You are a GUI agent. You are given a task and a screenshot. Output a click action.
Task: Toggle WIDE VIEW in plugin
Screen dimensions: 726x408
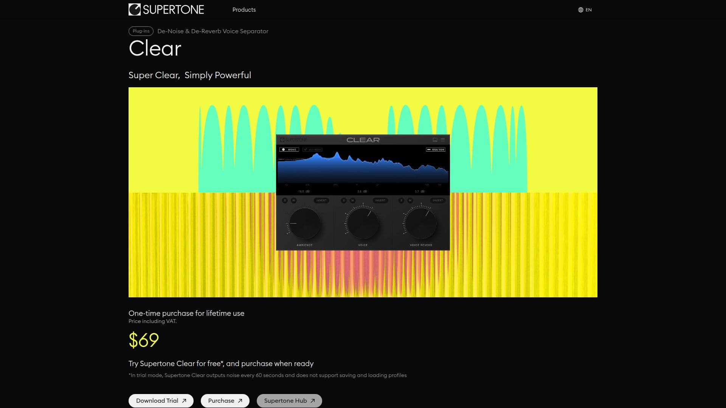436,150
